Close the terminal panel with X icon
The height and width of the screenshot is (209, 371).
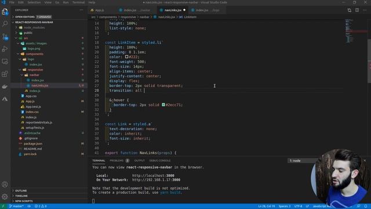(365, 160)
